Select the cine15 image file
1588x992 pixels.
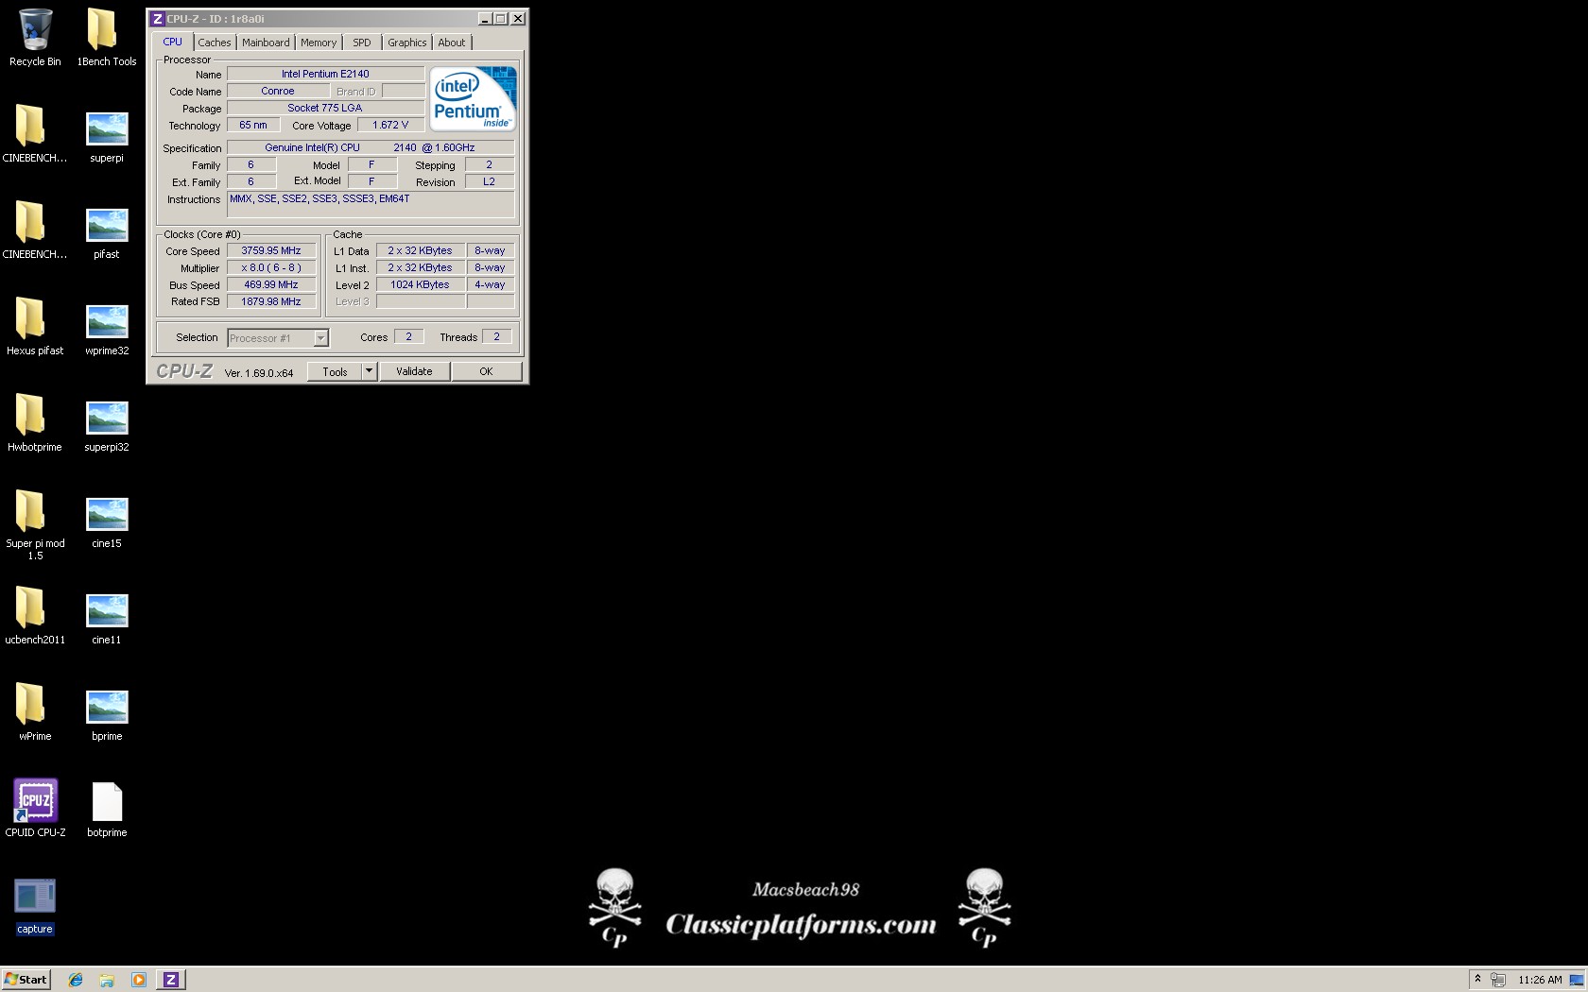pos(107,522)
